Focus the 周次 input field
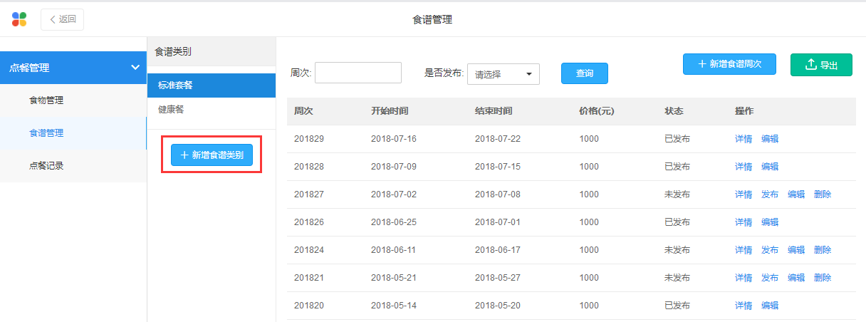Screen dimensions: 866x322 (358, 73)
